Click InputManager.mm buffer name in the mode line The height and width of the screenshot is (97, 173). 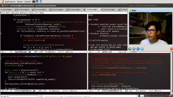click(23, 52)
